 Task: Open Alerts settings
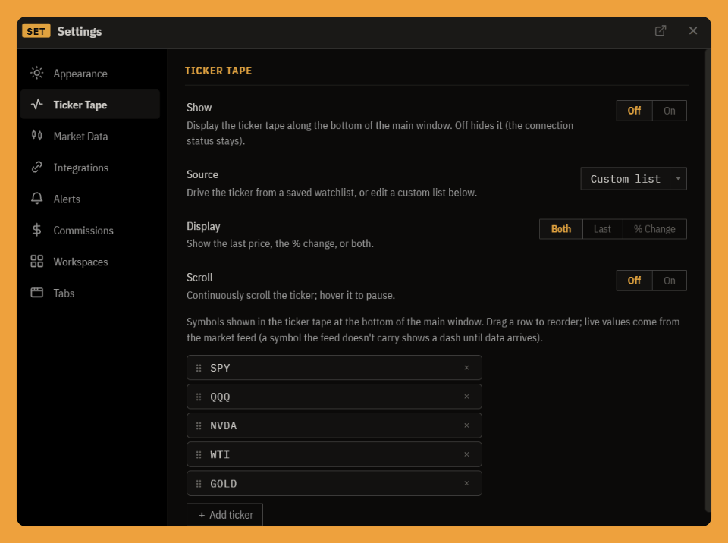pyautogui.click(x=90, y=199)
